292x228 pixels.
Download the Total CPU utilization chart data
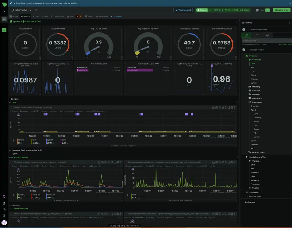click(x=229, y=107)
